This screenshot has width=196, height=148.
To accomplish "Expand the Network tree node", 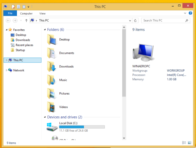I will pos(7,70).
